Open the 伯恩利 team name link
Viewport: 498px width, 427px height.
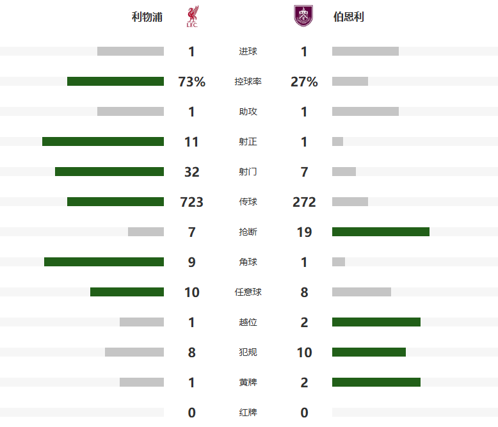[349, 17]
